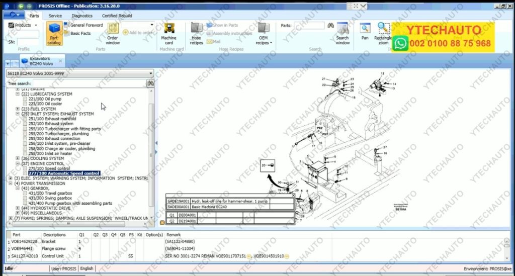
Task: Open the Part catalog
Action: click(x=54, y=33)
